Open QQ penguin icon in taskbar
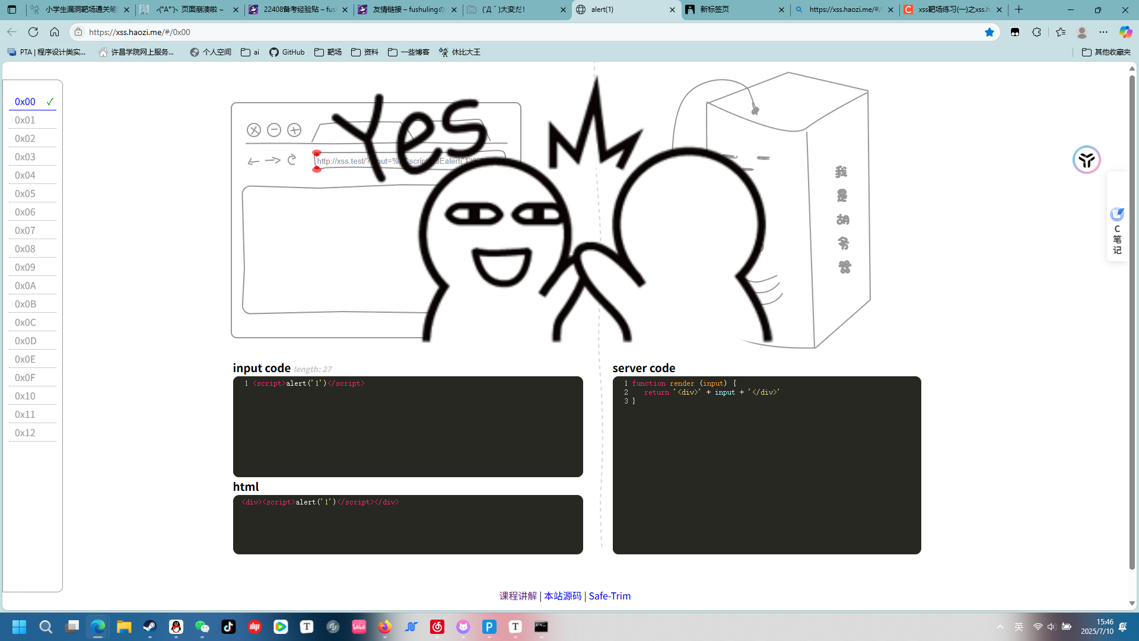 click(x=176, y=627)
